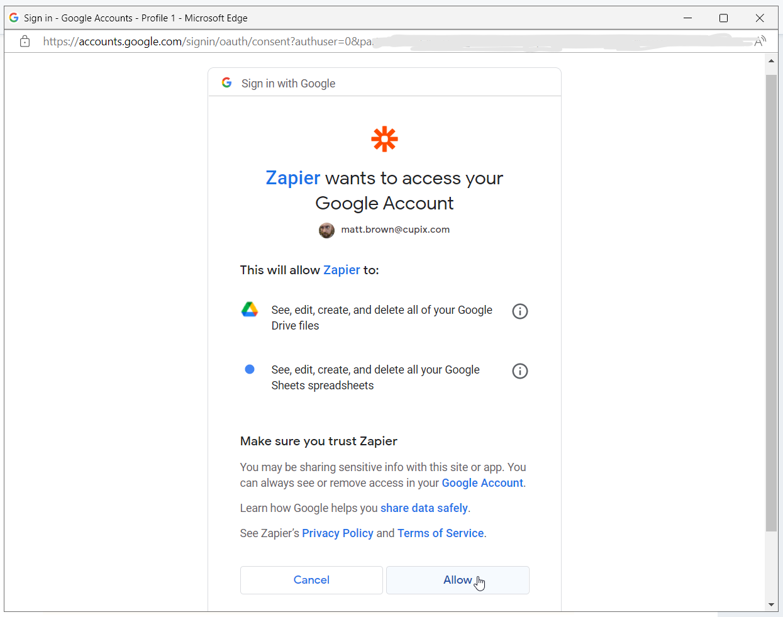The height and width of the screenshot is (617, 783).
Task: Maximize the Edge sign-in window
Action: click(723, 18)
